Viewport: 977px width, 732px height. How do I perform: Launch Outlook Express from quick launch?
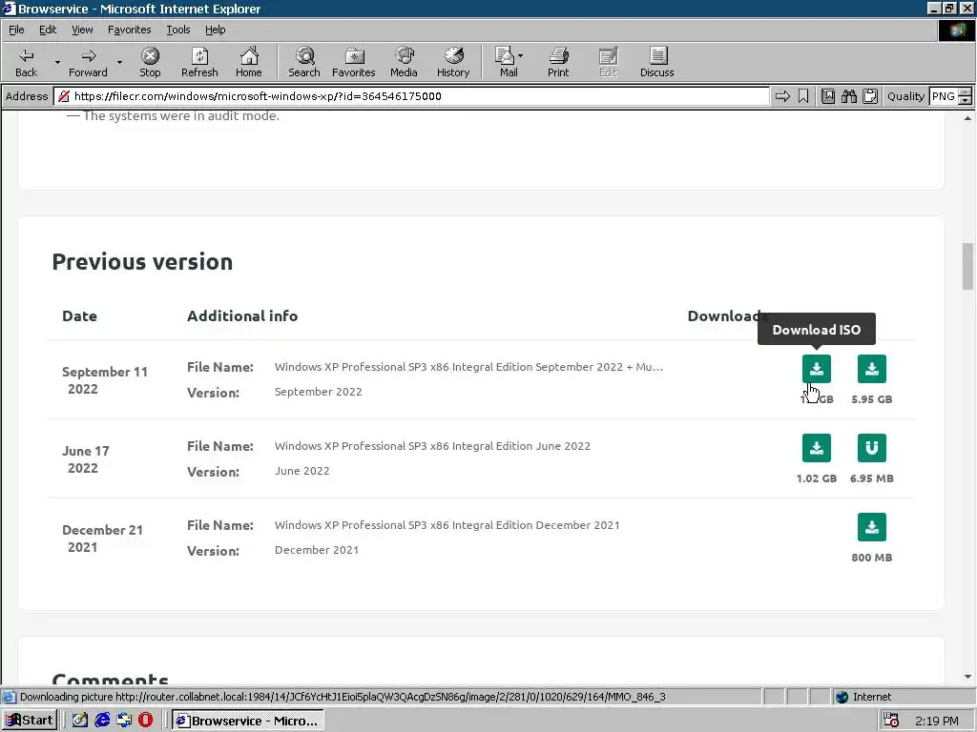click(124, 721)
